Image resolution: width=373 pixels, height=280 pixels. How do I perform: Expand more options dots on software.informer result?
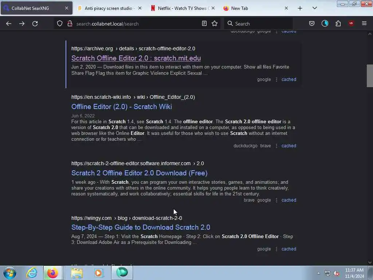(x=276, y=200)
